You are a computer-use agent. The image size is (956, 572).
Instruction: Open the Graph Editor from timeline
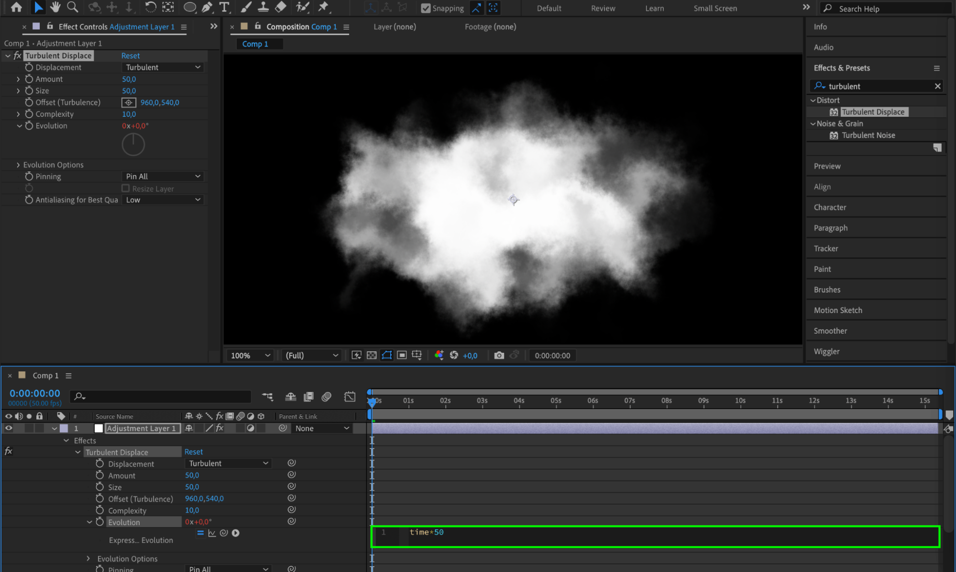point(350,396)
